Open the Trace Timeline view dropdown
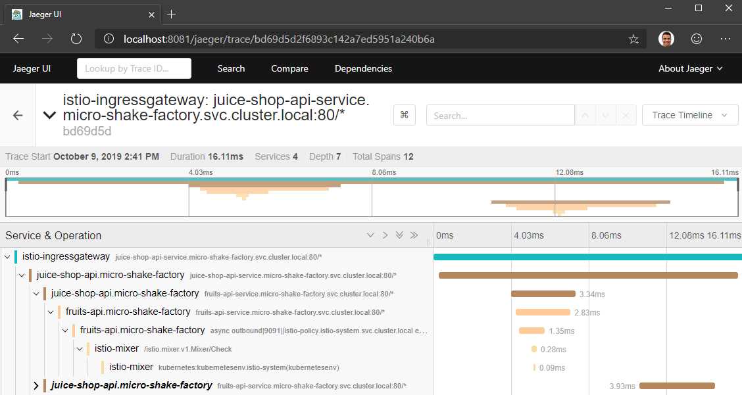Image resolution: width=742 pixels, height=395 pixels. [x=690, y=115]
